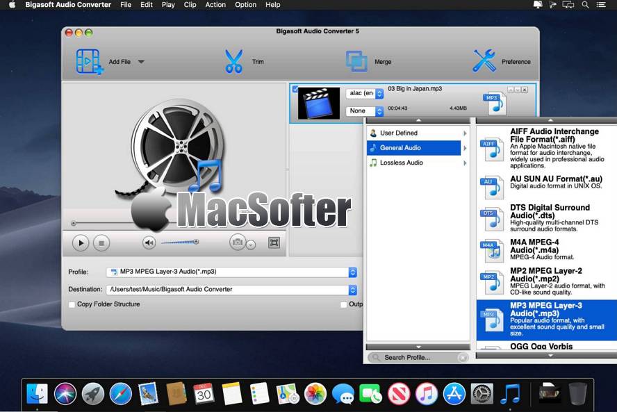
Task: Move the file up in the list
Action: click(511, 90)
